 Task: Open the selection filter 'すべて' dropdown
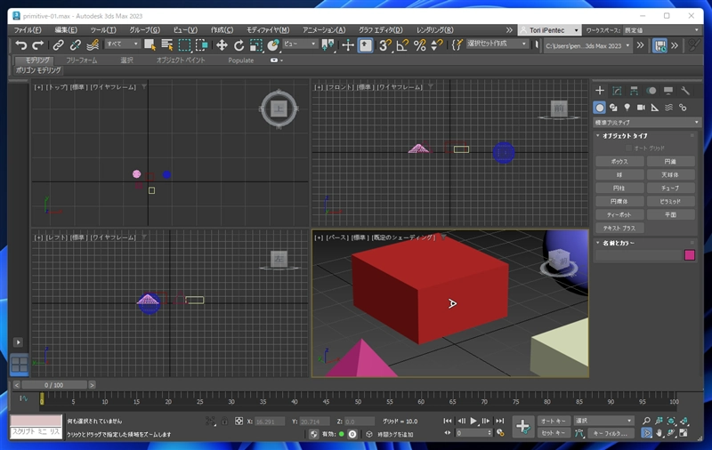122,44
